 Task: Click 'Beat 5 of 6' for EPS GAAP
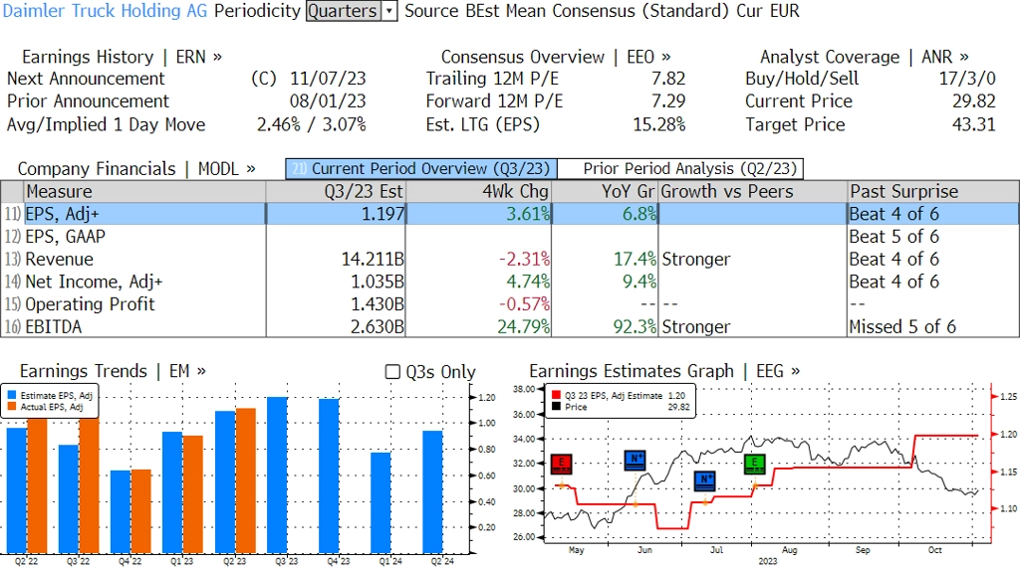(893, 237)
